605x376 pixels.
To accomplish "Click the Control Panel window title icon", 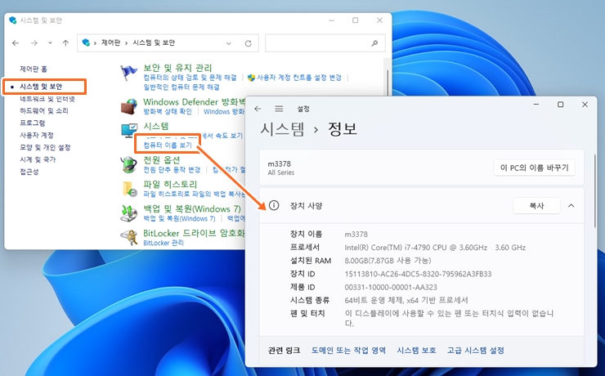I will 13,20.
